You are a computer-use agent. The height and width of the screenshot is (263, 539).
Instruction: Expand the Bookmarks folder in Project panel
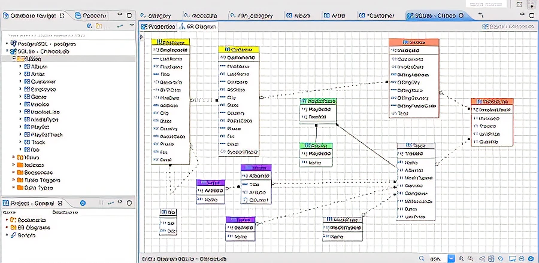[7, 220]
